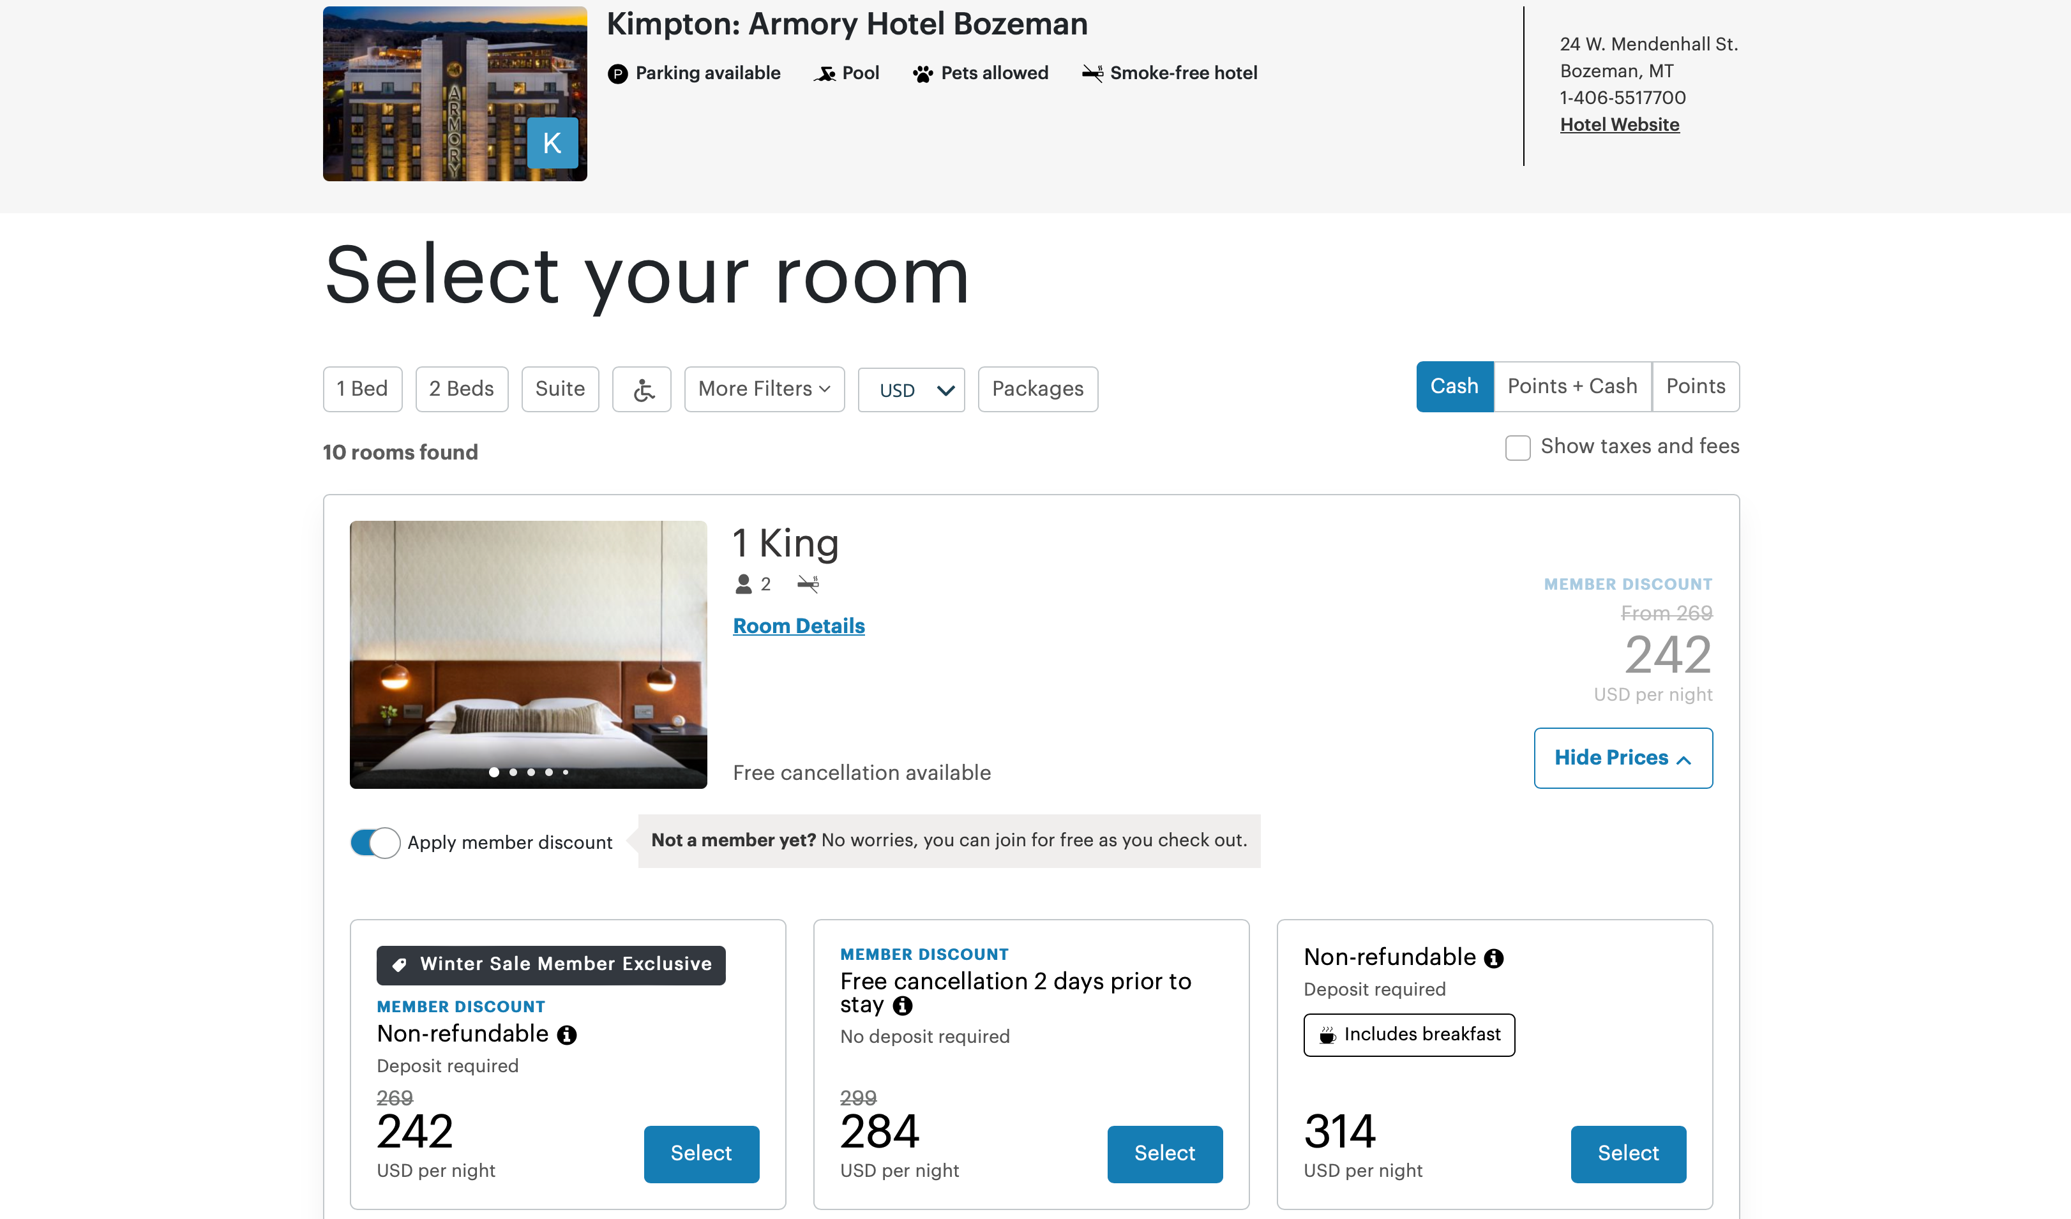Viewport: 2071px width, 1219px height.
Task: Open the USD currency selector
Action: 912,389
